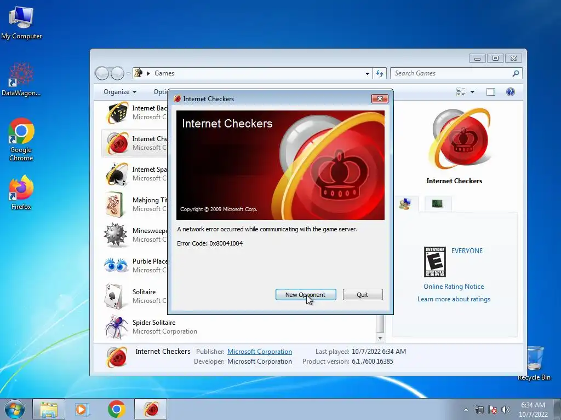The height and width of the screenshot is (420, 561).
Task: Open Windows Explorer from the taskbar
Action: (49, 409)
